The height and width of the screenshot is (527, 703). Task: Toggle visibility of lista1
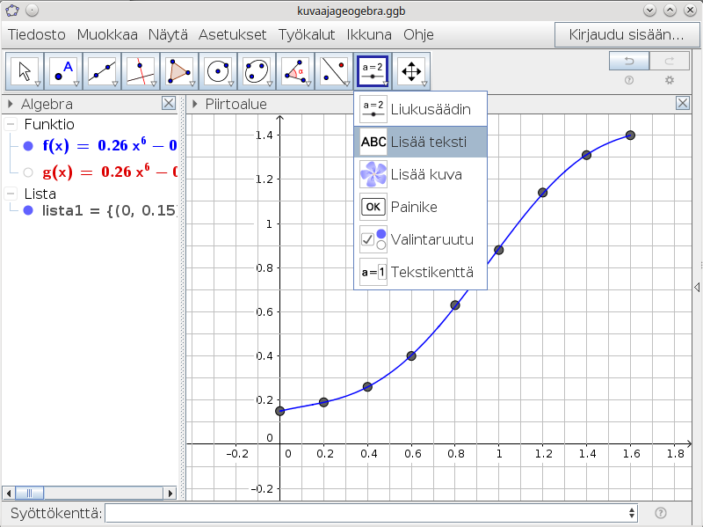pos(28,211)
